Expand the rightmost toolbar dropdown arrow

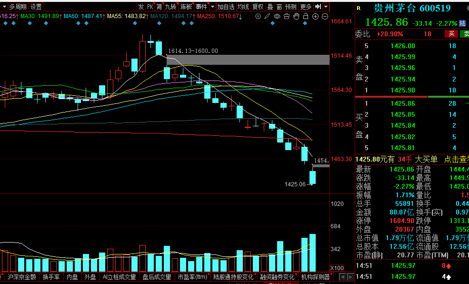tap(326, 7)
